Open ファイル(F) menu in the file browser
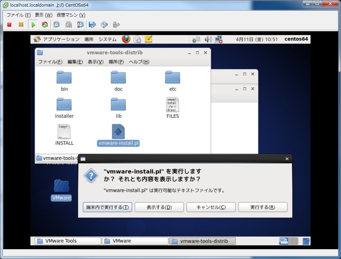 (x=50, y=62)
